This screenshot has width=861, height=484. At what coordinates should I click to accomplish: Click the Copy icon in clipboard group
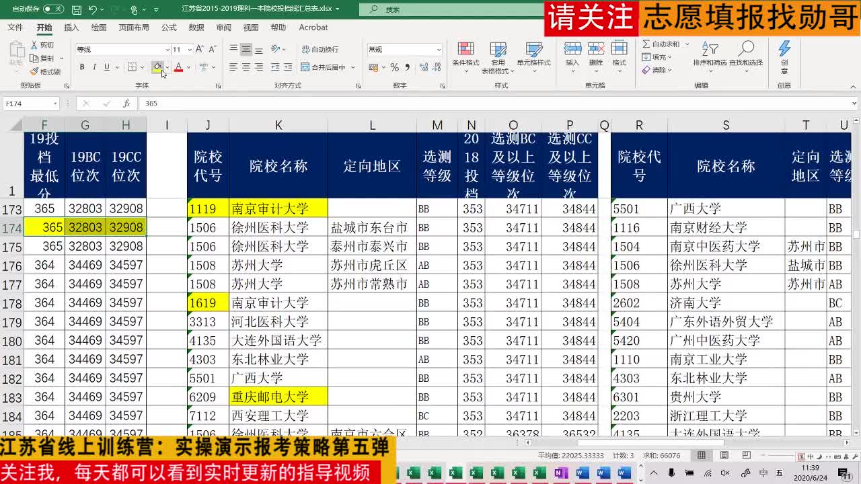point(34,58)
